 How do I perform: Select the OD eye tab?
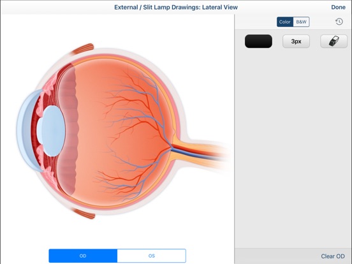pyautogui.click(x=83, y=256)
